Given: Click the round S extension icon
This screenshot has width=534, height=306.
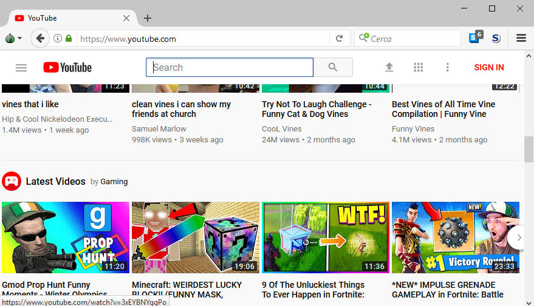Looking at the screenshot, I should point(496,38).
